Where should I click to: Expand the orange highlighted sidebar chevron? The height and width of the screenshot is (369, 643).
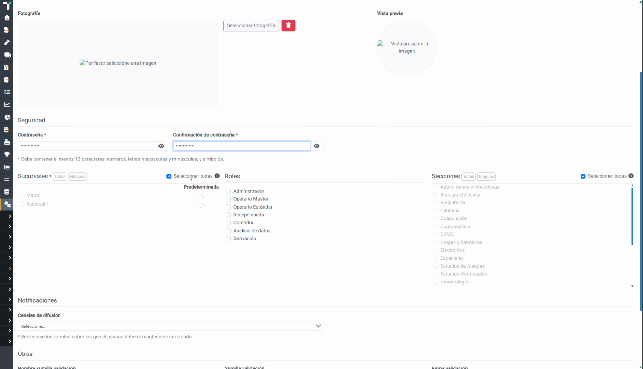click(x=10, y=268)
